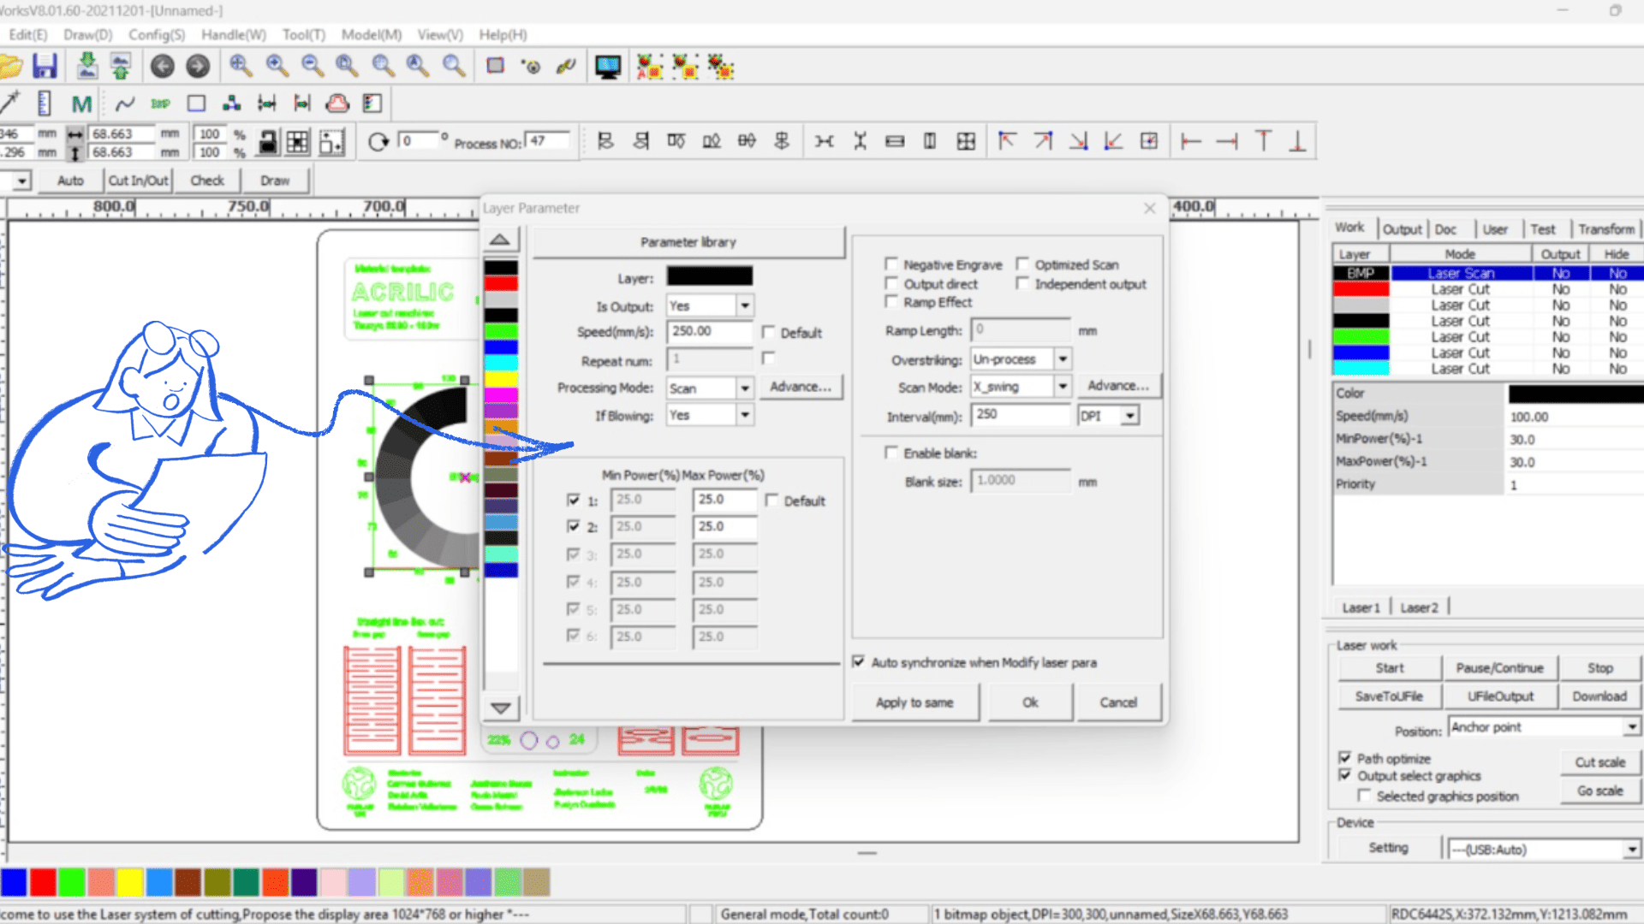The image size is (1644, 924).
Task: Toggle the Ramp Effect checkbox
Action: [891, 302]
